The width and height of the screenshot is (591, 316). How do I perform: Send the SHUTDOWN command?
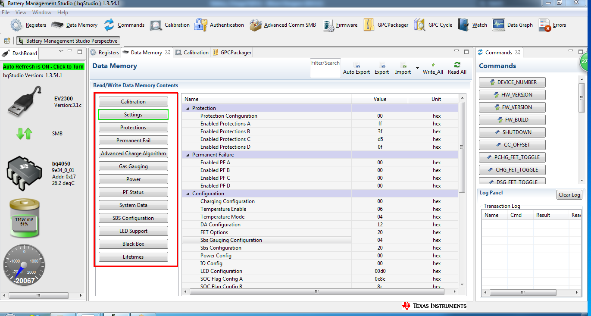(x=512, y=132)
